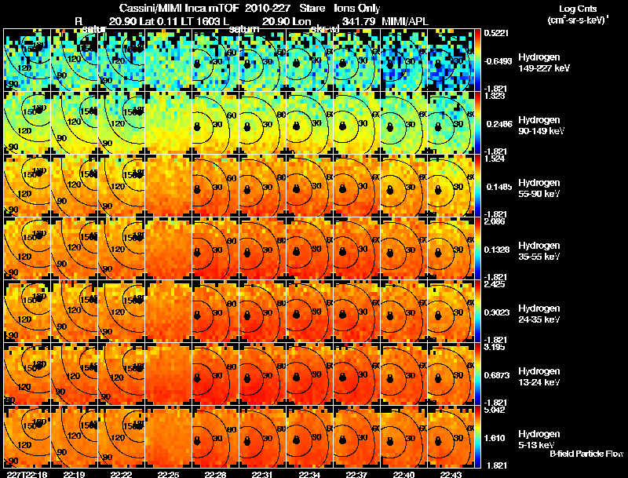Image resolution: width=628 pixels, height=478 pixels.
Task: Click the time axis label '22:19'
Action: pyautogui.click(x=74, y=474)
